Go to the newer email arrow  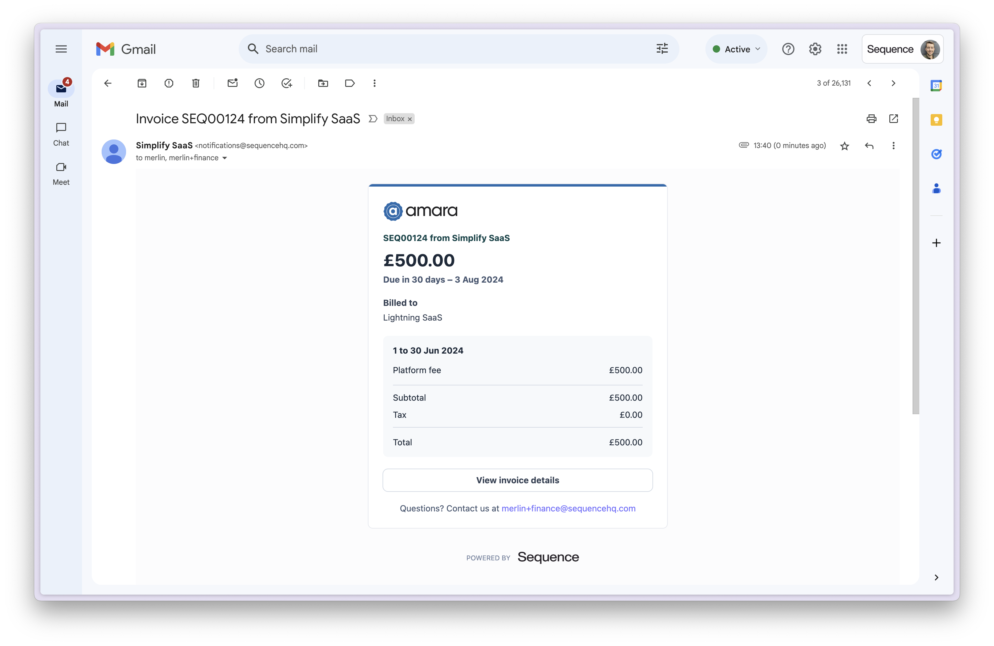[869, 83]
